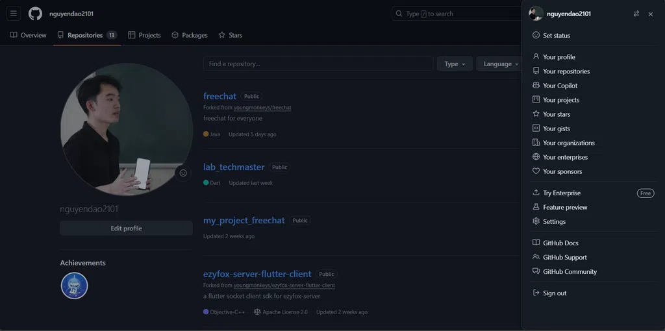
Task: Click the discussion icon beside GitHub Community
Action: point(536,271)
